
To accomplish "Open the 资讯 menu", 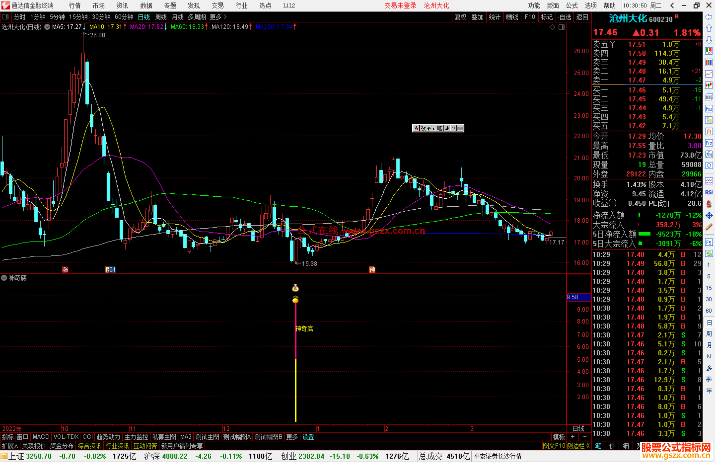I will 122,6.
